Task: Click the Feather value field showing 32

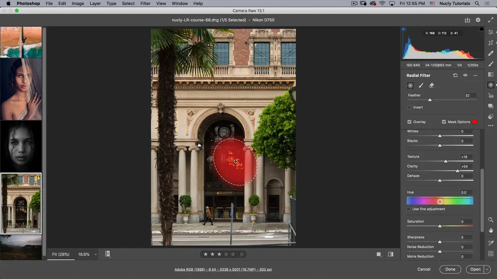Action: pyautogui.click(x=470, y=95)
